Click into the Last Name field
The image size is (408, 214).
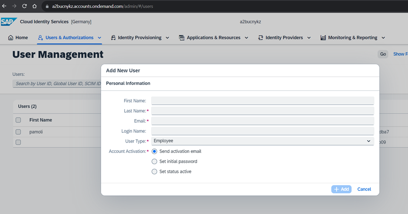point(262,111)
